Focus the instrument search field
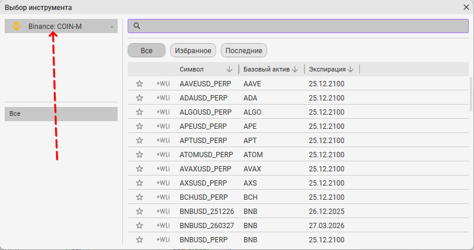Image resolution: width=474 pixels, height=250 pixels. [x=298, y=26]
